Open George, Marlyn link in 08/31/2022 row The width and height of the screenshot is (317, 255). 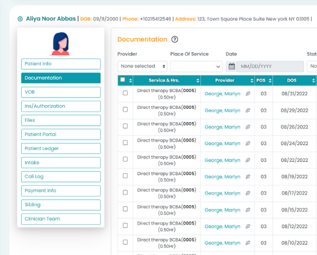point(222,94)
